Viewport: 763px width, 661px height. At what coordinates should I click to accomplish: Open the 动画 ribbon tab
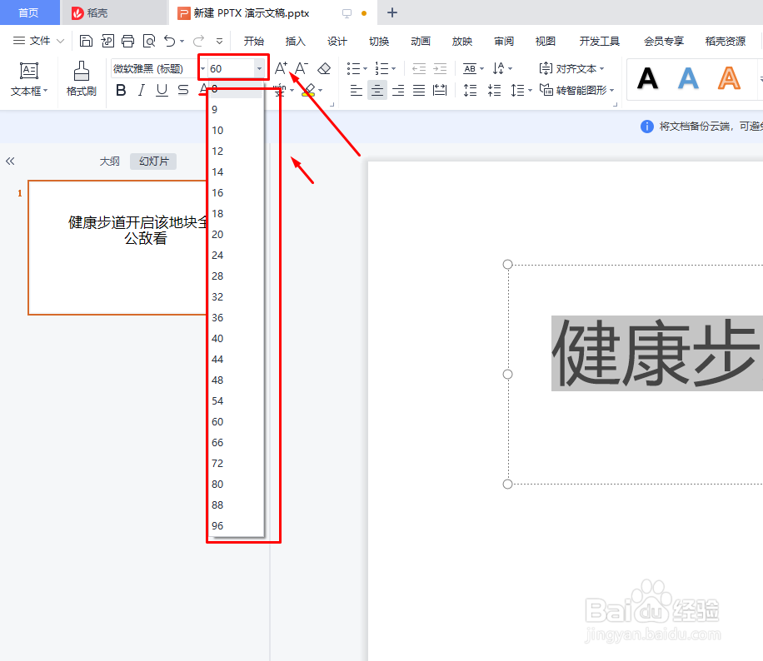tap(421, 42)
